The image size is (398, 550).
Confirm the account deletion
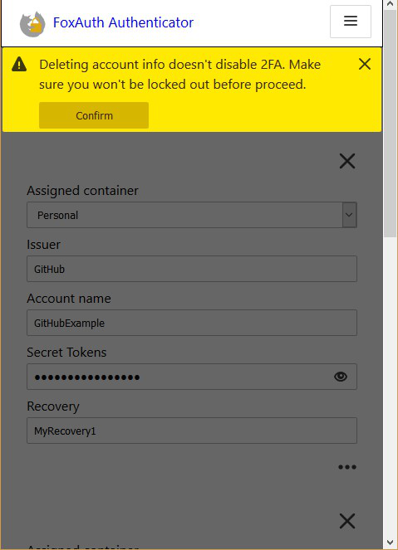click(x=94, y=115)
